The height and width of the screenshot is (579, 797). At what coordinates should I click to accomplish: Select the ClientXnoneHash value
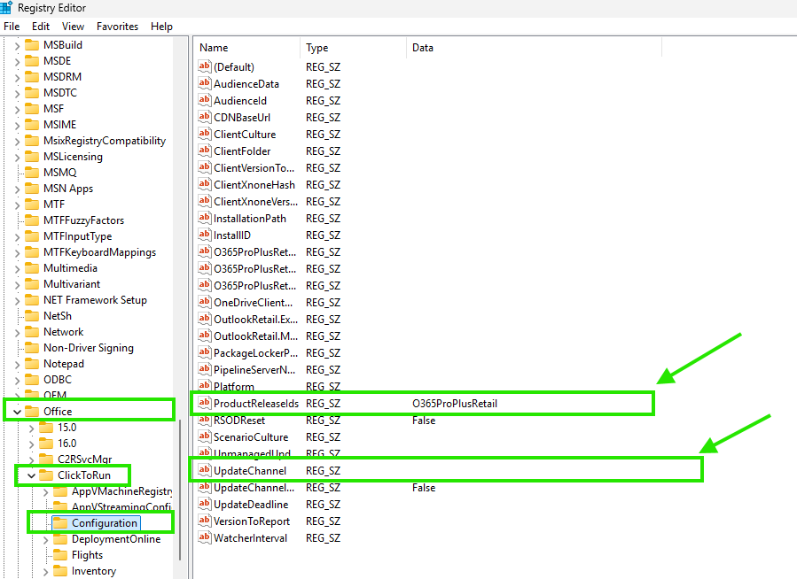click(x=254, y=185)
